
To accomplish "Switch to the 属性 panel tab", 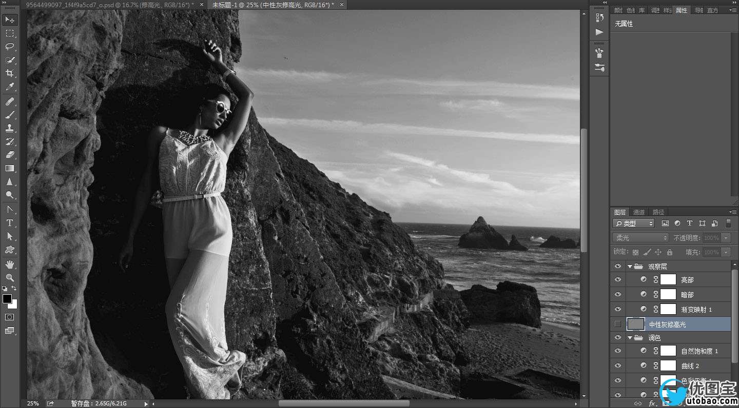I will click(x=682, y=10).
